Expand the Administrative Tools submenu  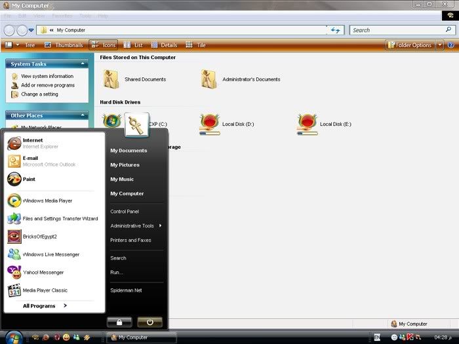[x=161, y=225]
